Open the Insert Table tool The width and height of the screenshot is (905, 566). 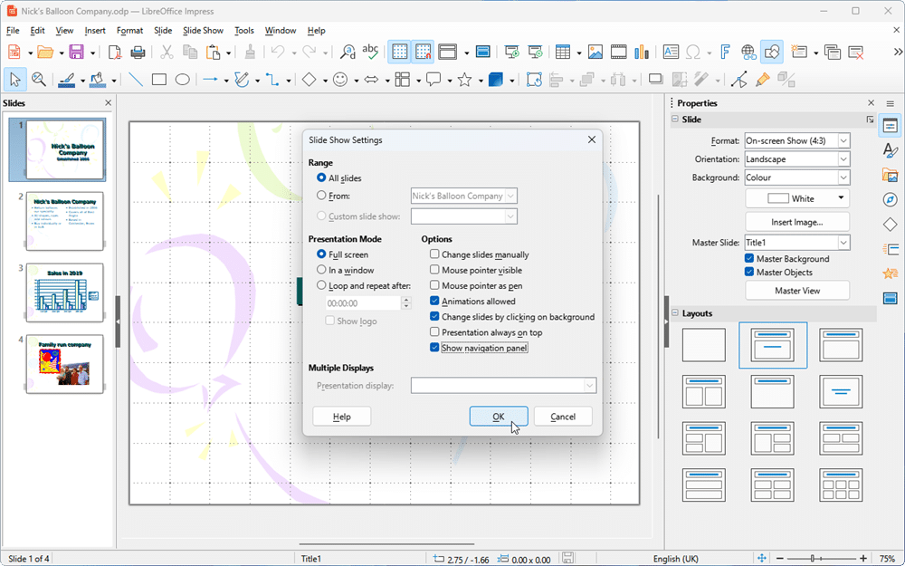click(561, 52)
